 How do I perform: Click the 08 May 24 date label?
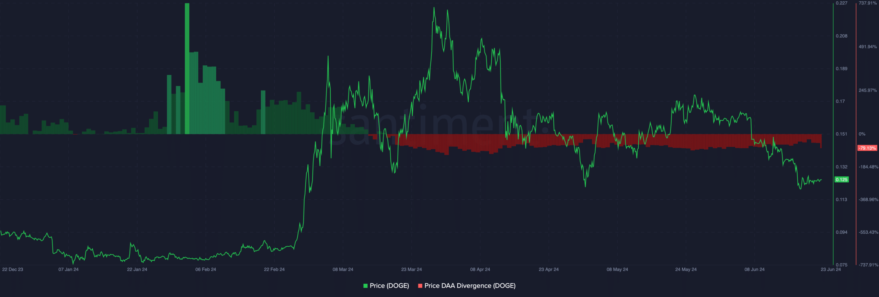(x=617, y=270)
